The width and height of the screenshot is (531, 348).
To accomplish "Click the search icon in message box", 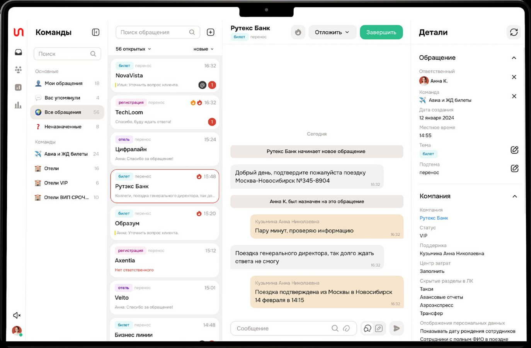I will 335,328.
